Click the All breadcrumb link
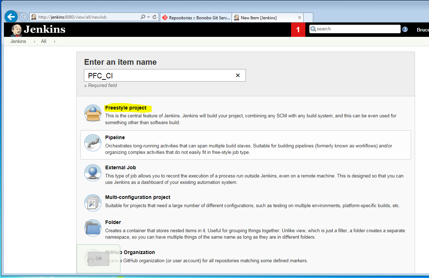This screenshot has height=278, width=429. click(43, 41)
